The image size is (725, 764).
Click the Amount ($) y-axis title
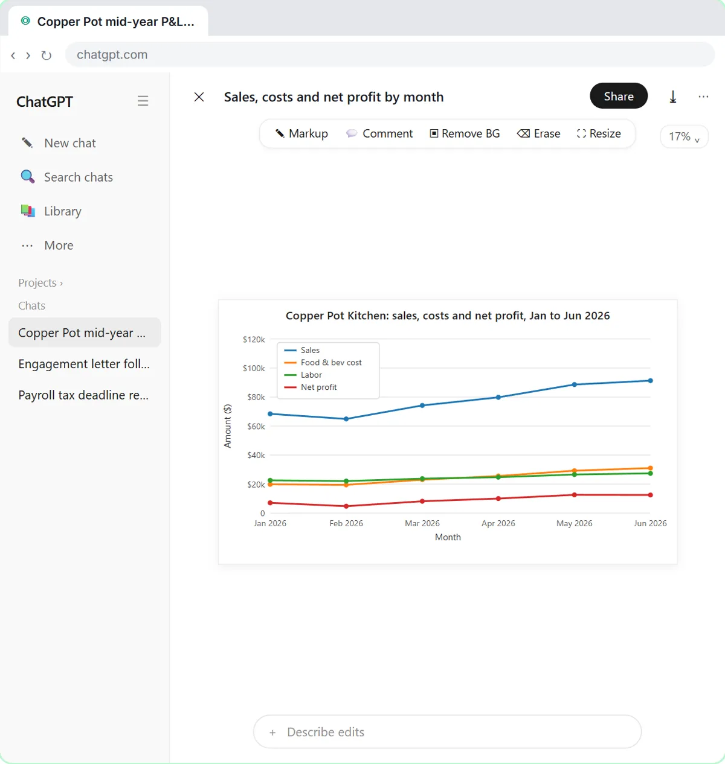228,426
